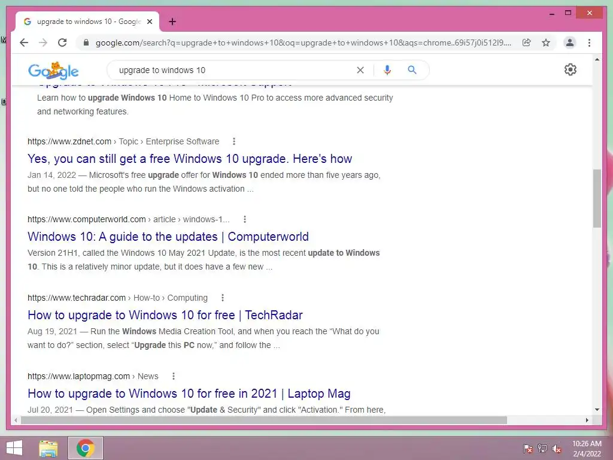Open Google quick settings gear
613x460 pixels.
click(x=570, y=69)
